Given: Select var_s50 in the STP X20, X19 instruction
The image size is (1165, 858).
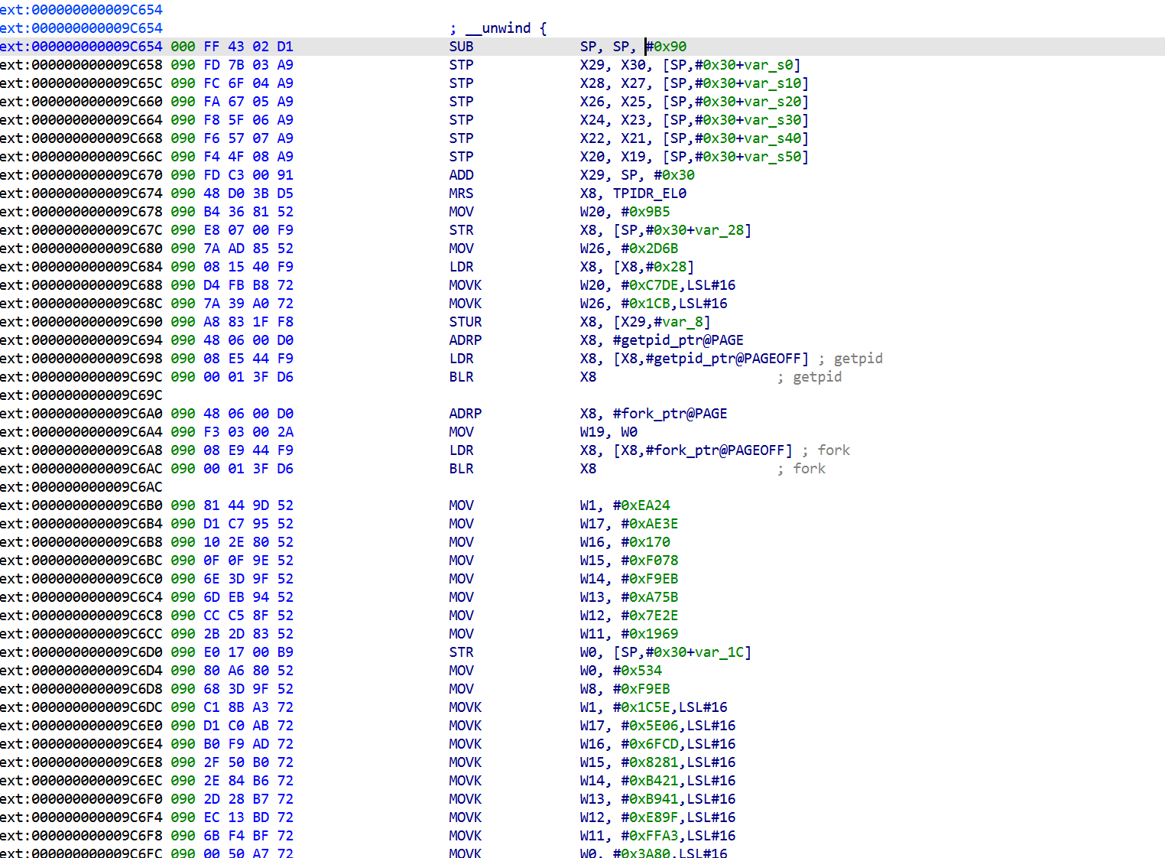Looking at the screenshot, I should coord(772,157).
